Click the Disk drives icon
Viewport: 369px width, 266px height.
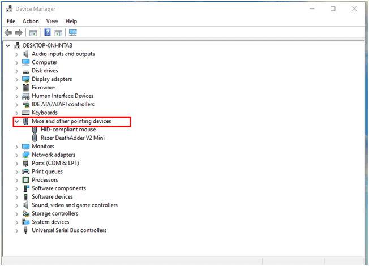click(25, 71)
